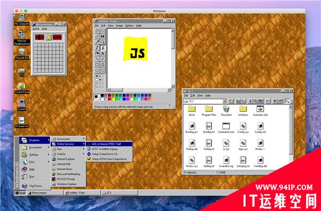Select Setup CompuServe 3.0 entry
The height and width of the screenshot is (211, 321).
(109, 154)
